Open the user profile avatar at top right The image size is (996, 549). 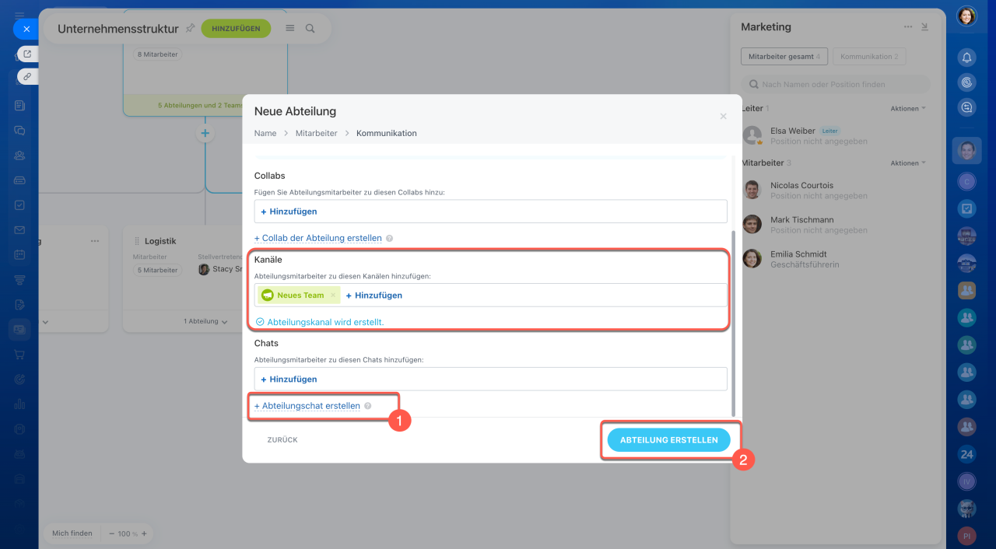(x=966, y=16)
